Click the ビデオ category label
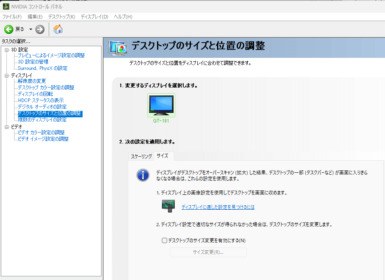The image size is (385, 280). pos(17,127)
